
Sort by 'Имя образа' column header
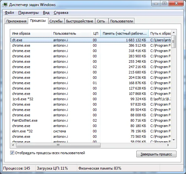click(31, 33)
